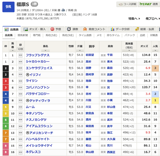This screenshot has width=160, height=156.
Task: Click the オッズ・購入 tab's monitor icon
Action: pyautogui.click(x=26, y=29)
